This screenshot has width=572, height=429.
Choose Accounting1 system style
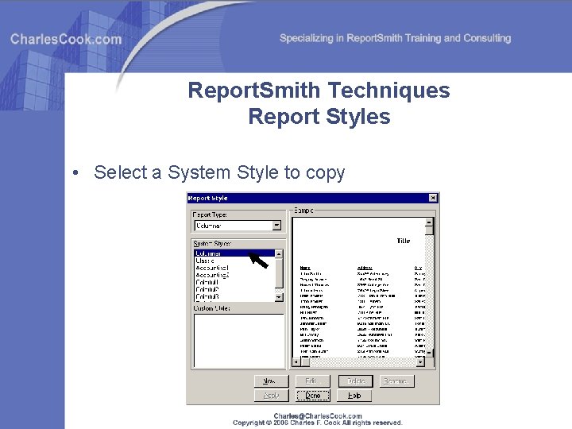pyautogui.click(x=234, y=268)
